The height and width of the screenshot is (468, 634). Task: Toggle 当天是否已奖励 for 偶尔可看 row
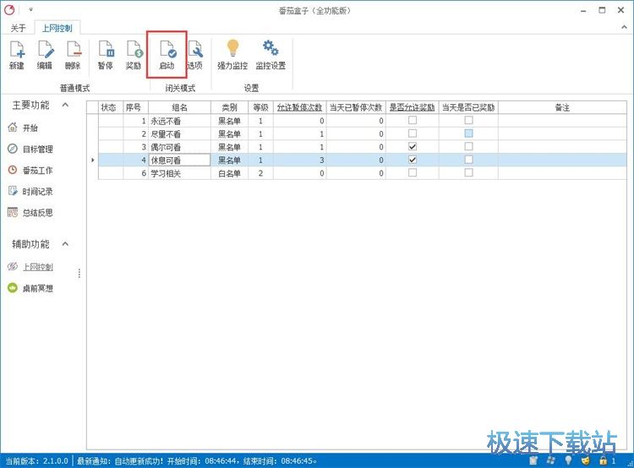tap(468, 147)
